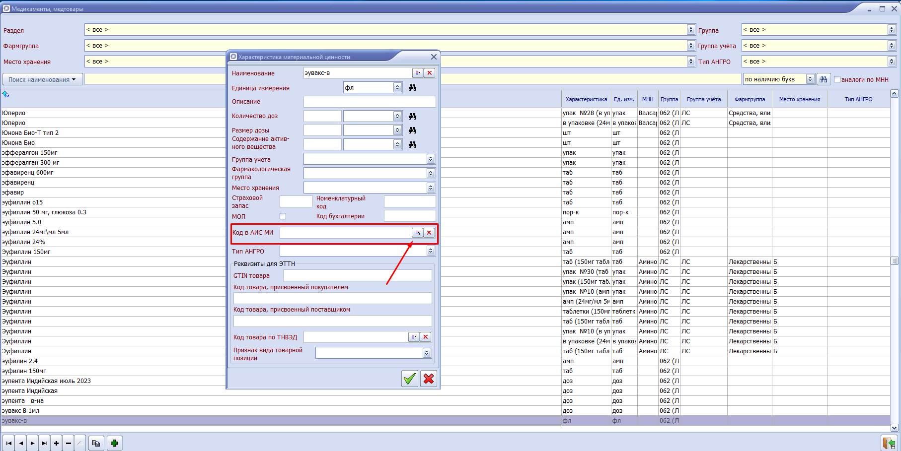
Task: Clear the Код в АИС МИ field
Action: click(429, 233)
